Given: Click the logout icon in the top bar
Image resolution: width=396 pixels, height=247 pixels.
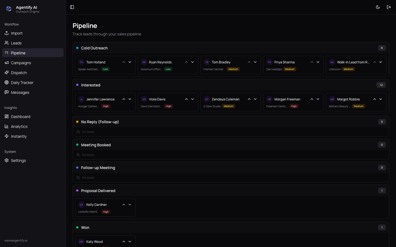Looking at the screenshot, I should [x=389, y=7].
